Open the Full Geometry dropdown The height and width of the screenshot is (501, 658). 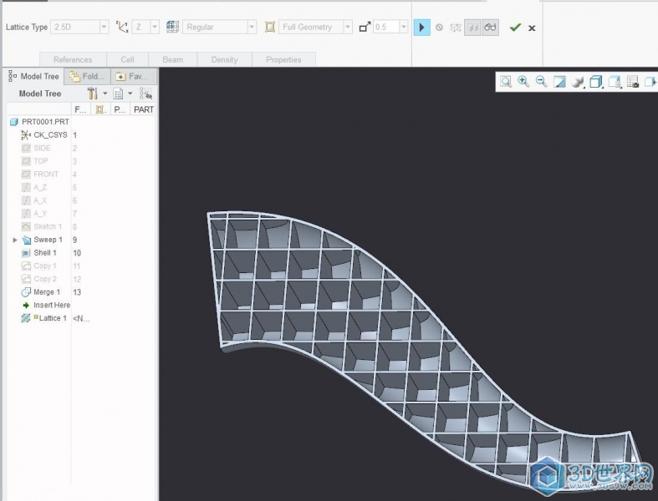(x=348, y=28)
